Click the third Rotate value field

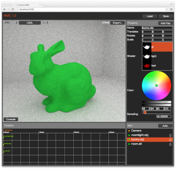167,36
